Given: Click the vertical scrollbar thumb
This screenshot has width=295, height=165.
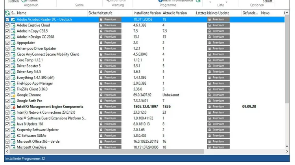Looking at the screenshot, I should (287, 59).
